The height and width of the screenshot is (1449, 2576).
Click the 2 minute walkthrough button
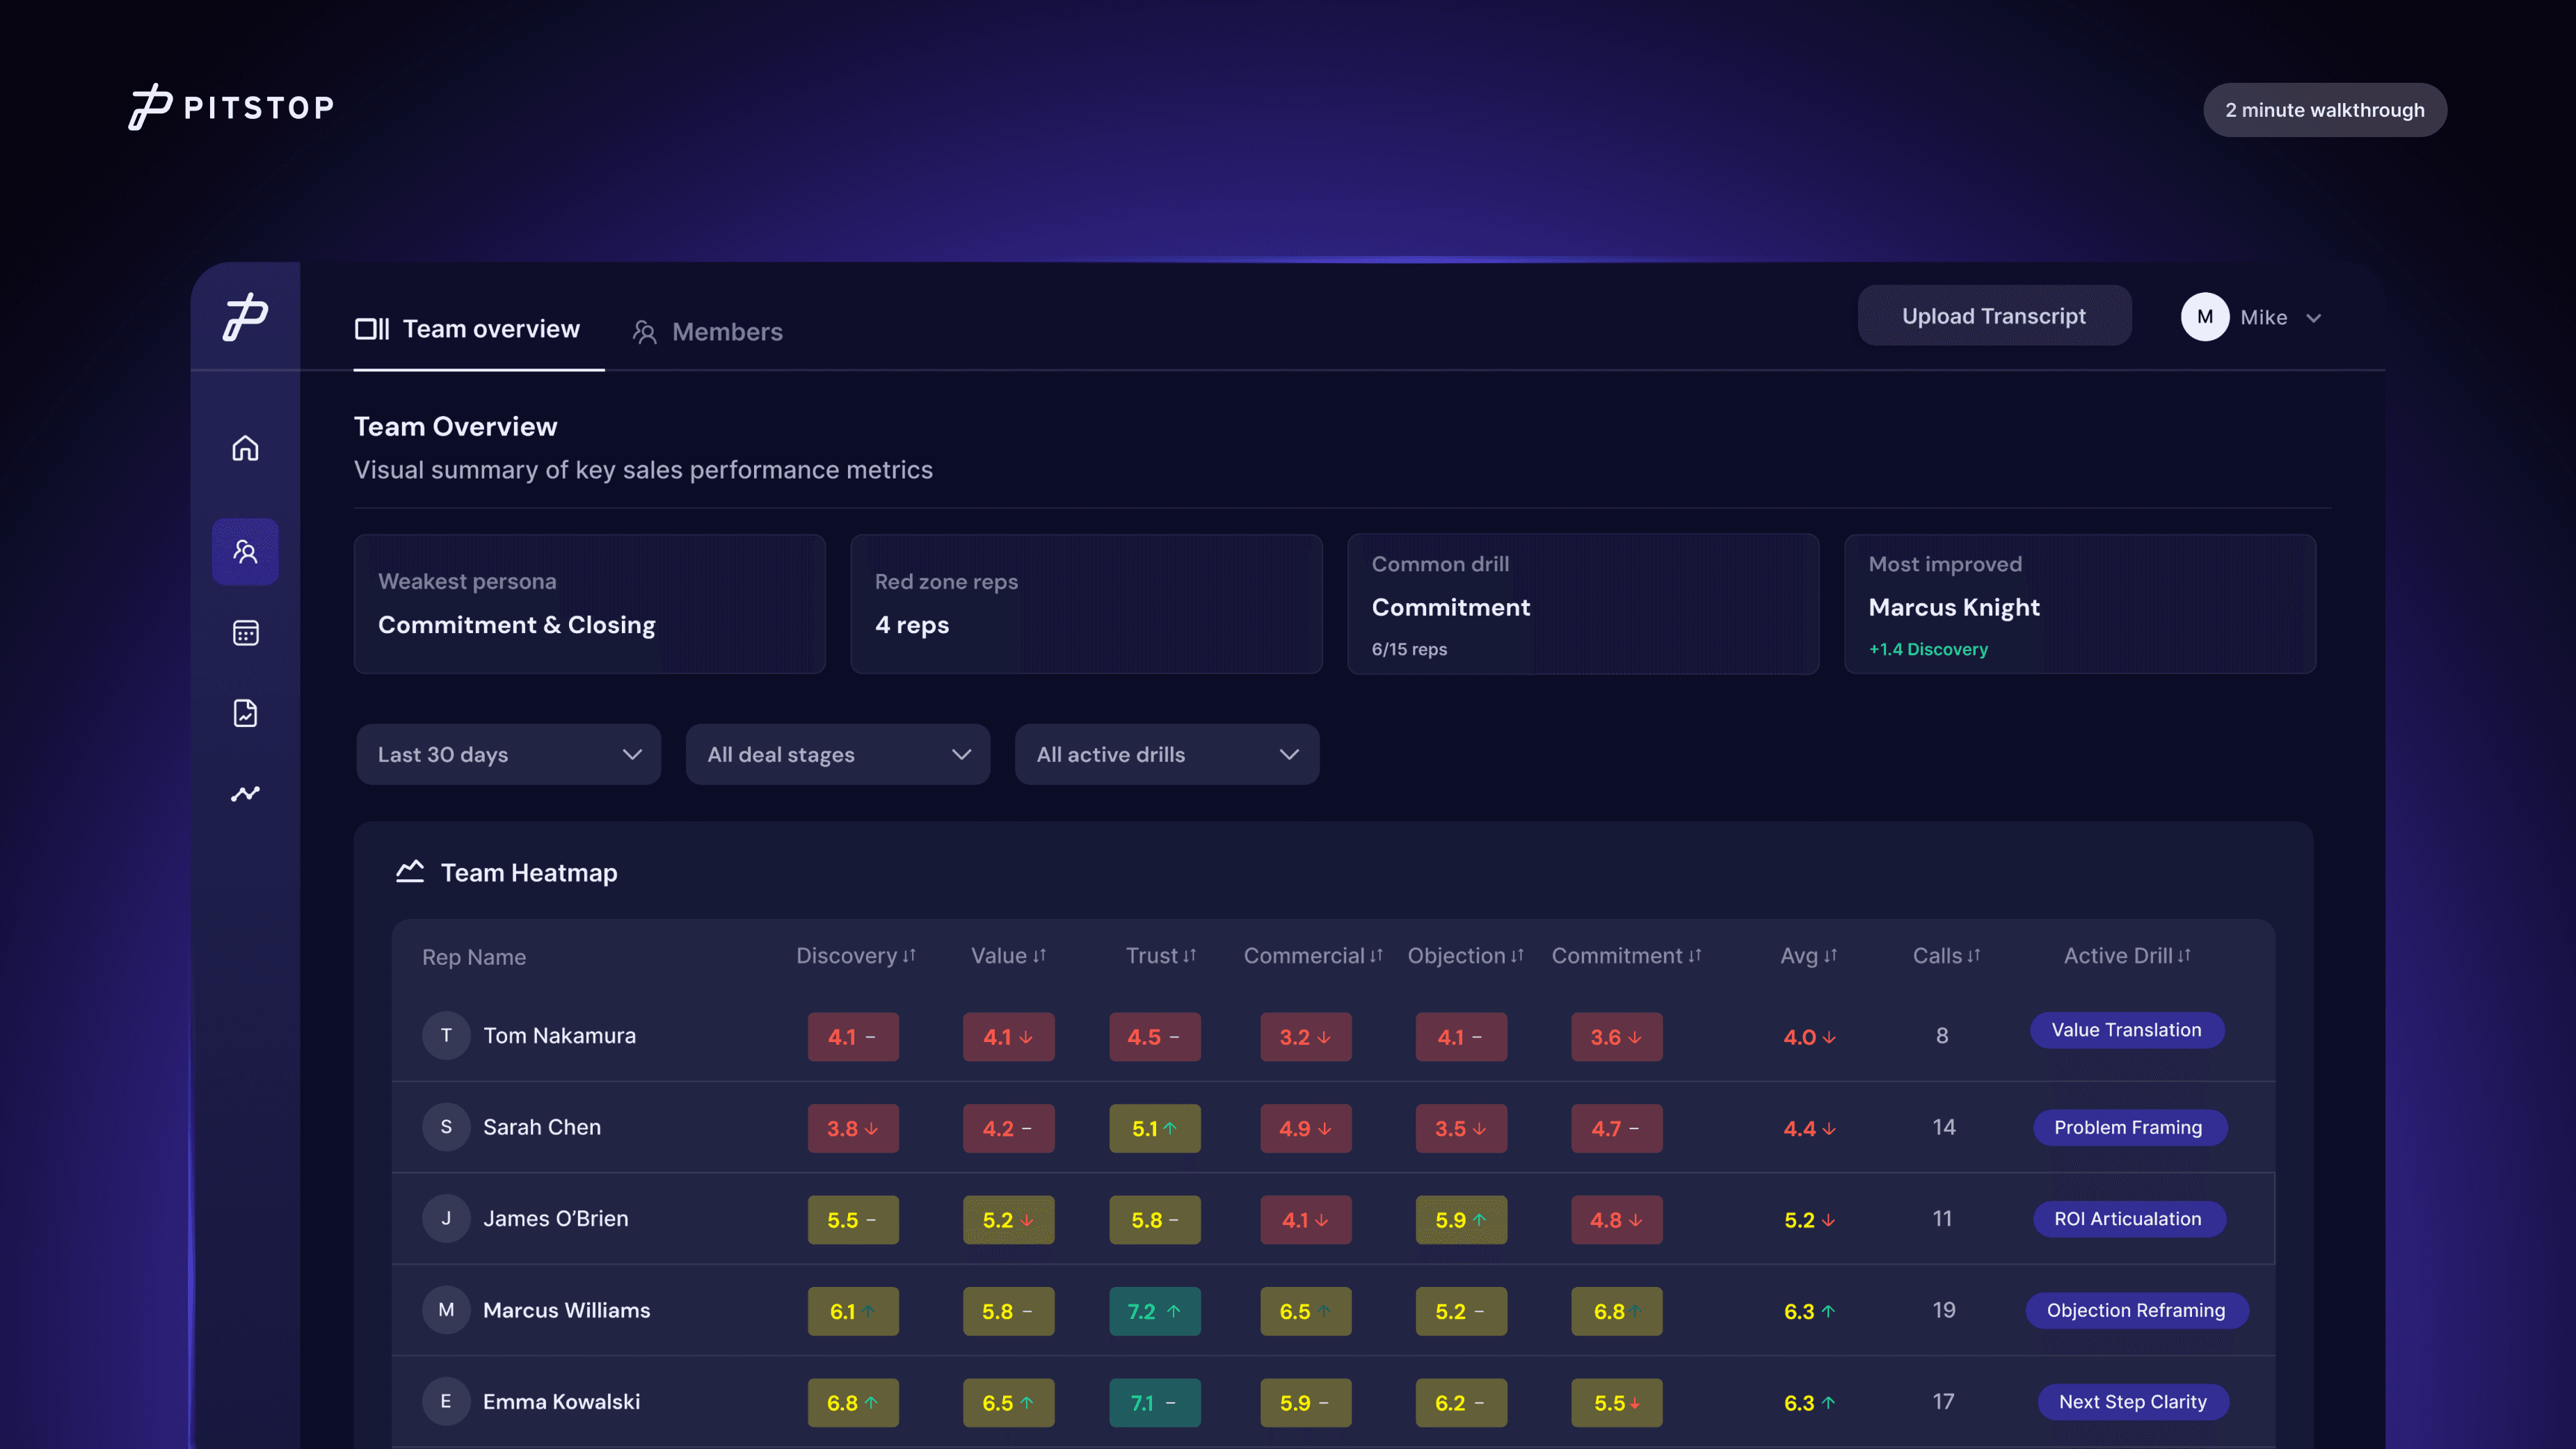click(x=2325, y=110)
